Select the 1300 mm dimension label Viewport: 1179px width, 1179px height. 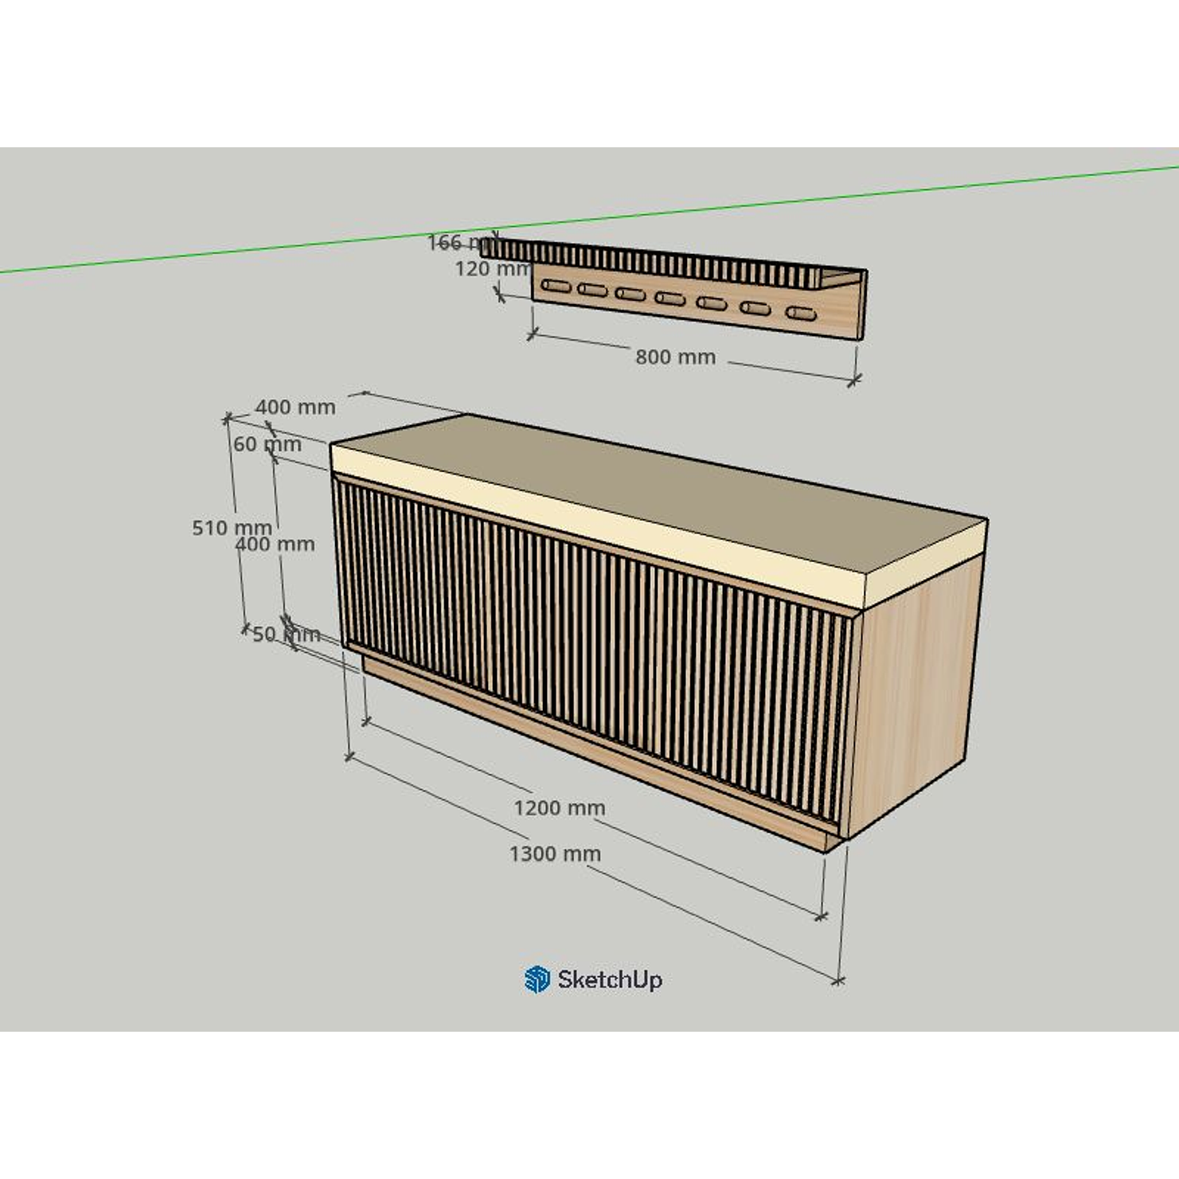pos(555,854)
